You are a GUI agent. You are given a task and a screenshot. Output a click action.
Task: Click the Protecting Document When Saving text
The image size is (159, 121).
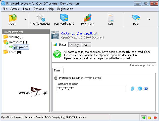pos(80,78)
